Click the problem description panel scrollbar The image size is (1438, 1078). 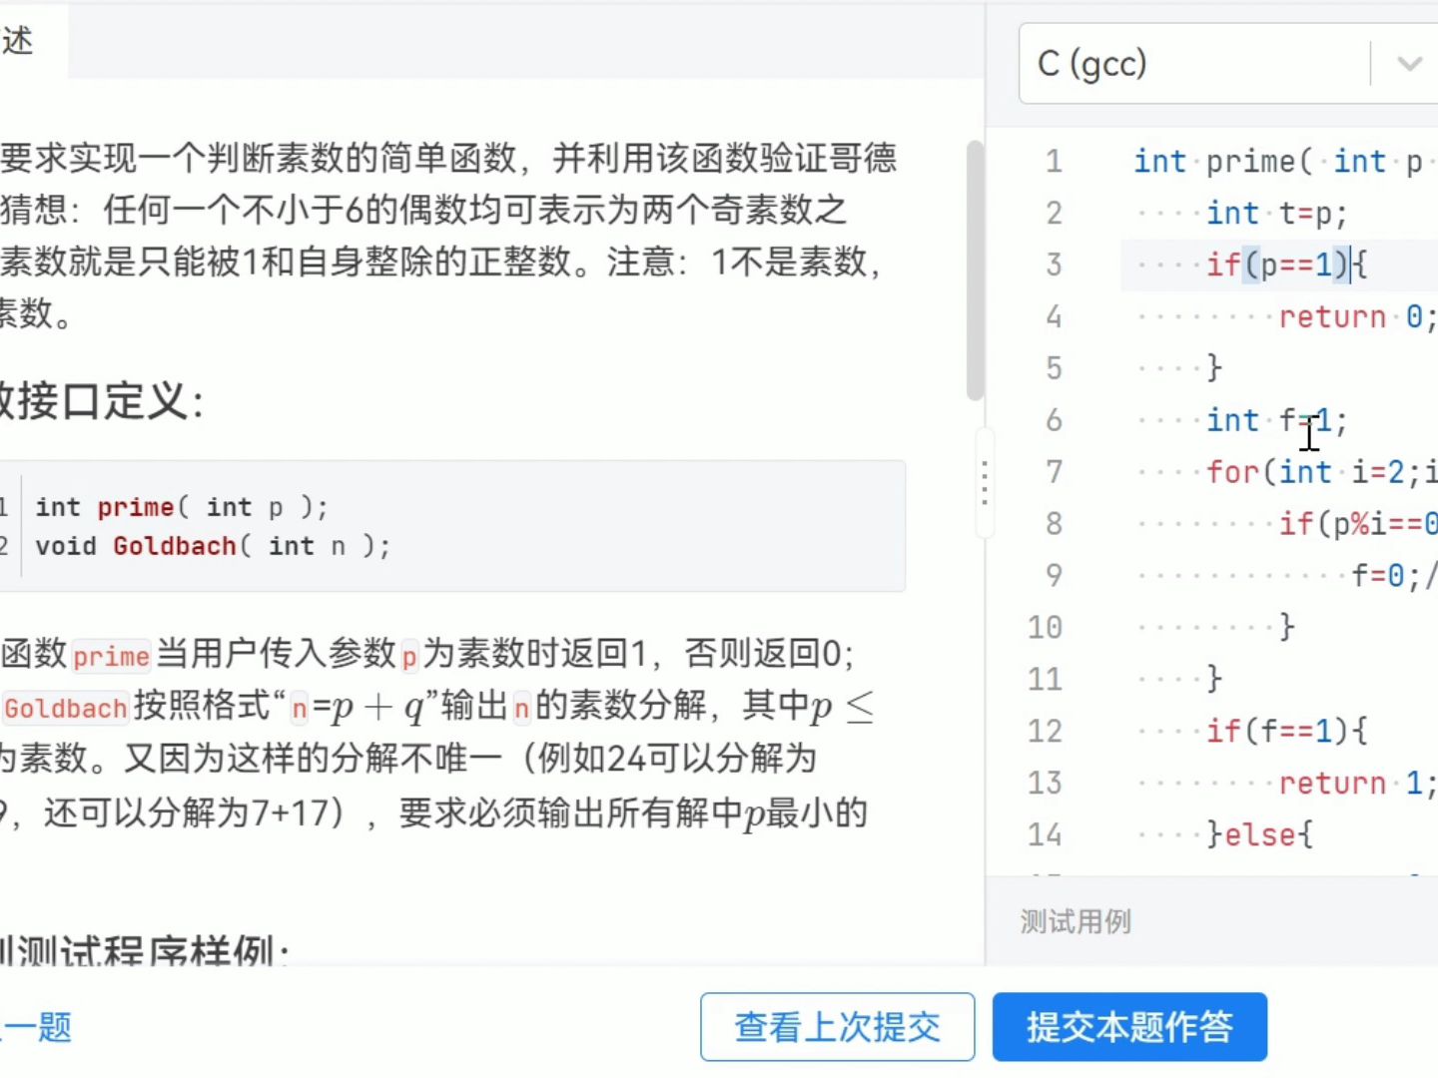[975, 269]
